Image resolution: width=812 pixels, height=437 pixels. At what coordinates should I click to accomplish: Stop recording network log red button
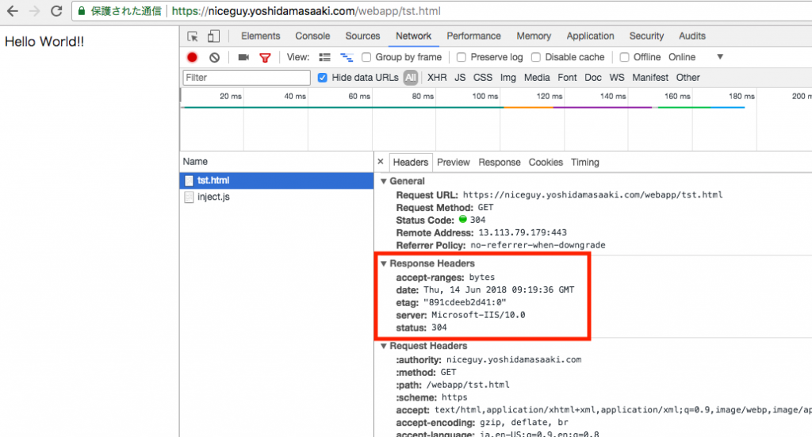pos(192,57)
